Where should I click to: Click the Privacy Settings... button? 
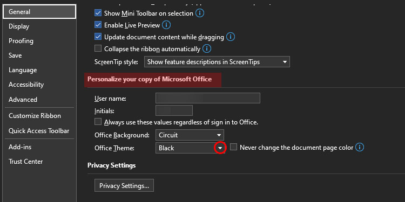tap(124, 185)
